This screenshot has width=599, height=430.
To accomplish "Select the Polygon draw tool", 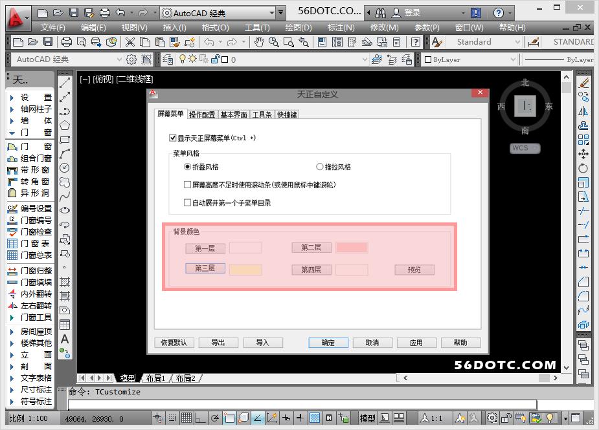I will [x=65, y=125].
